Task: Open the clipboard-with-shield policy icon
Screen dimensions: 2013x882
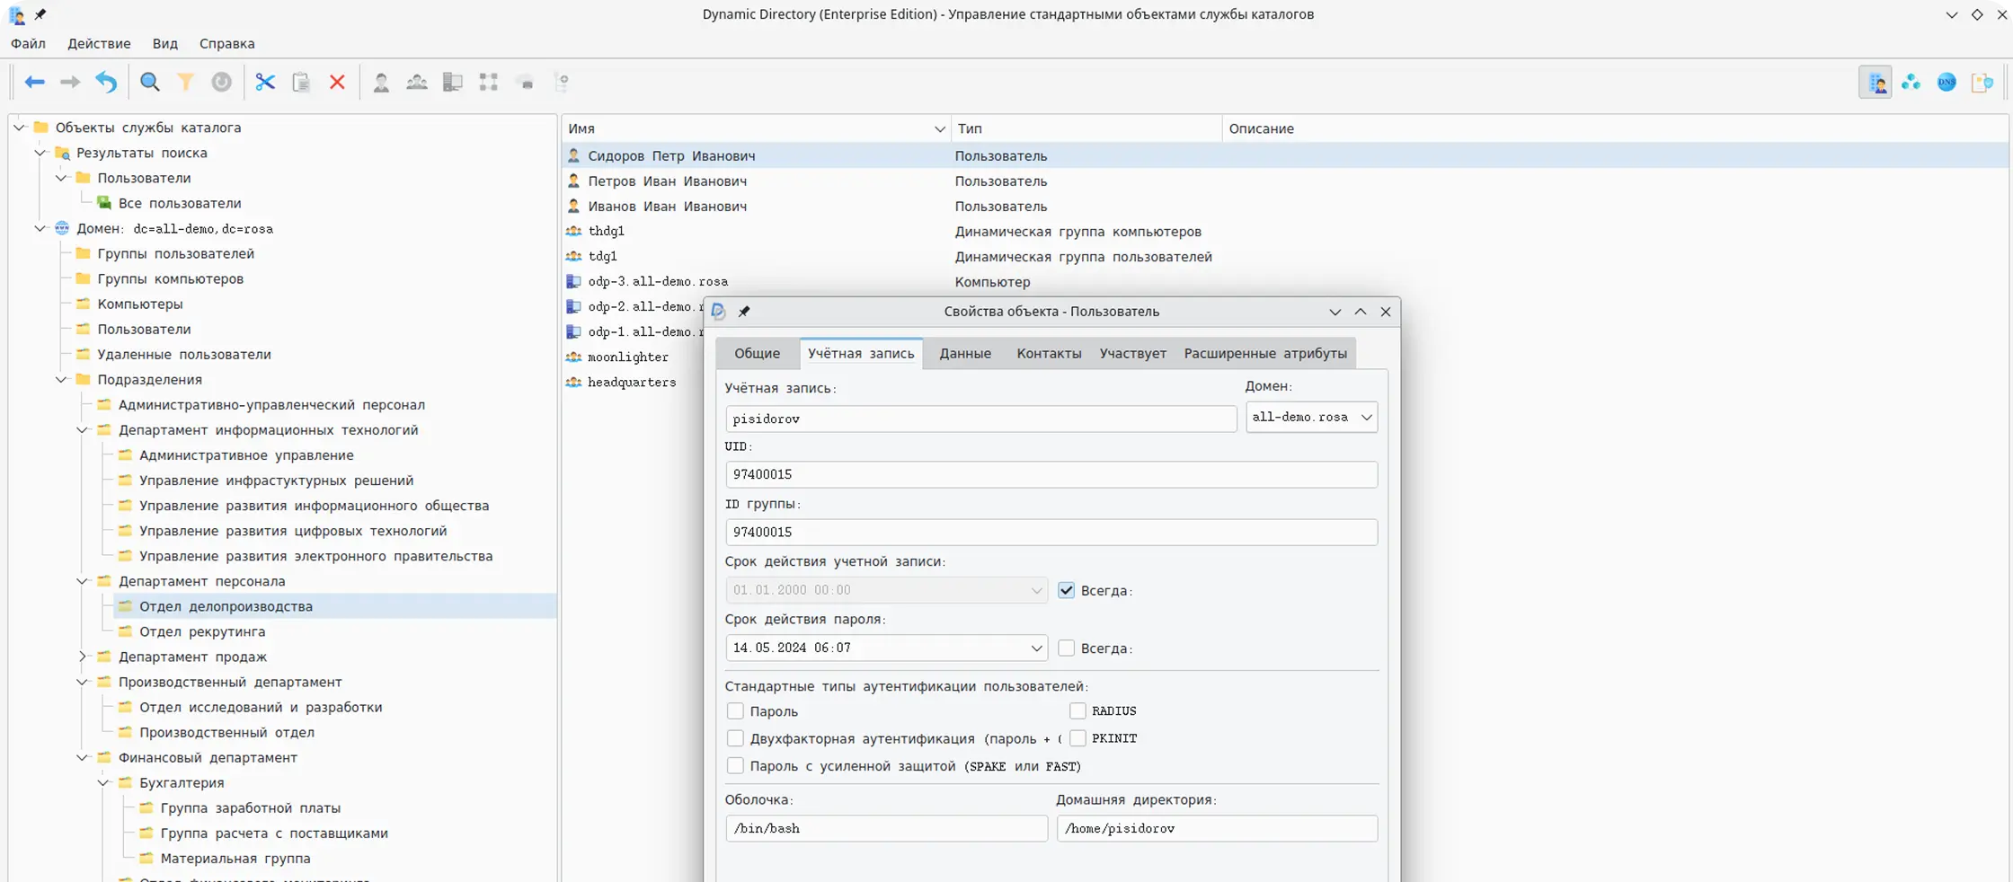Action: coord(1982,83)
